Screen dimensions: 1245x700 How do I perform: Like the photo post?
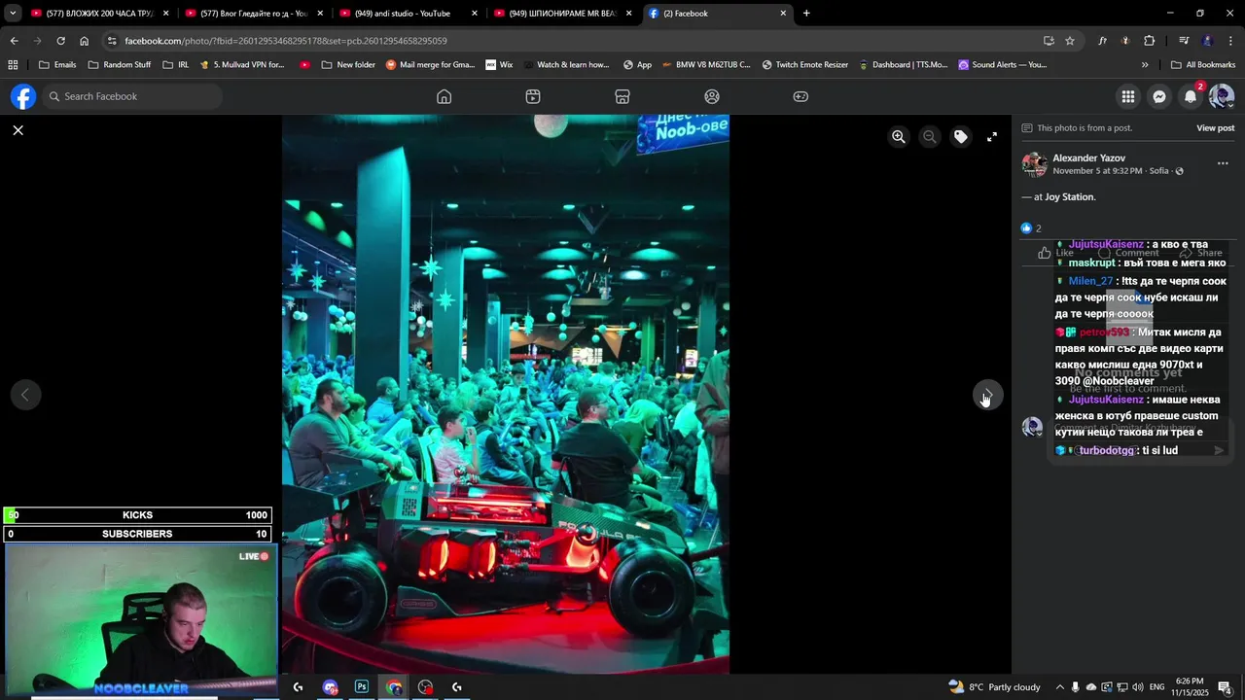pyautogui.click(x=1055, y=253)
